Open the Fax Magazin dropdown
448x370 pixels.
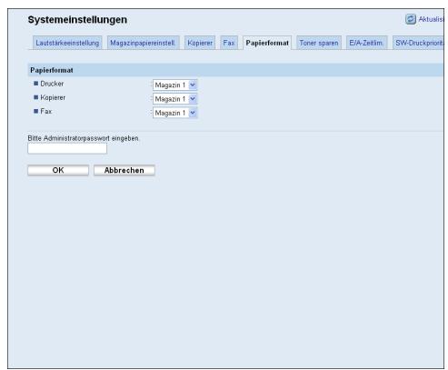coord(175,113)
